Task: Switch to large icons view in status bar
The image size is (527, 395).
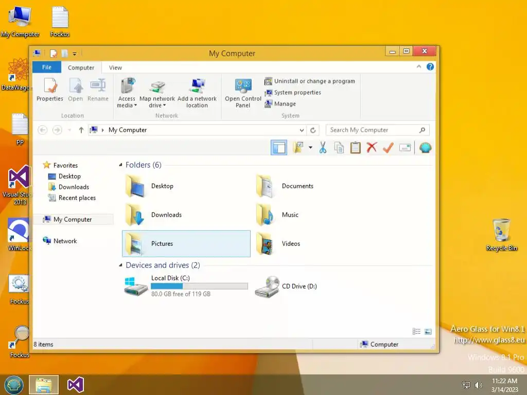Action: 428,332
